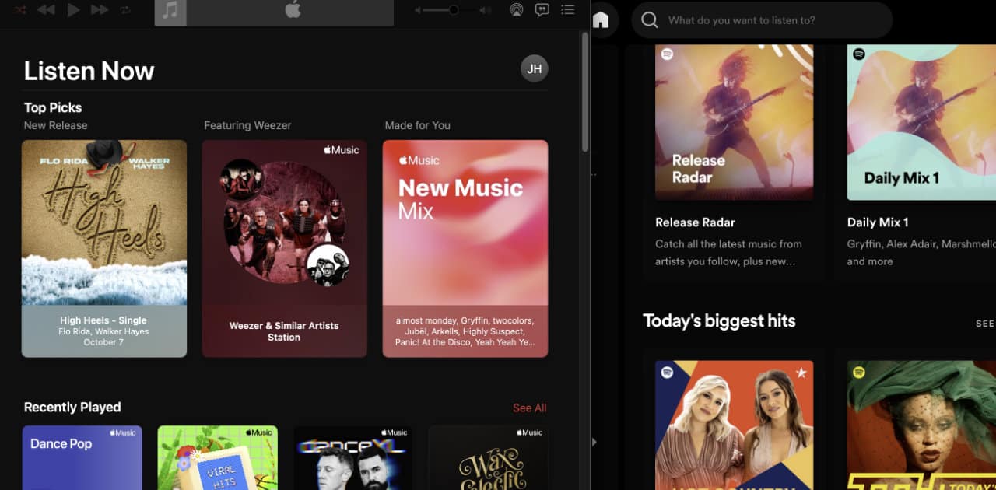This screenshot has width=996, height=490.
Task: Click the Recently Played heading
Action: pos(72,408)
